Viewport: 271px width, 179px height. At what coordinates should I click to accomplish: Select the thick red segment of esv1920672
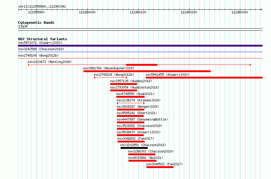[x=142, y=65]
